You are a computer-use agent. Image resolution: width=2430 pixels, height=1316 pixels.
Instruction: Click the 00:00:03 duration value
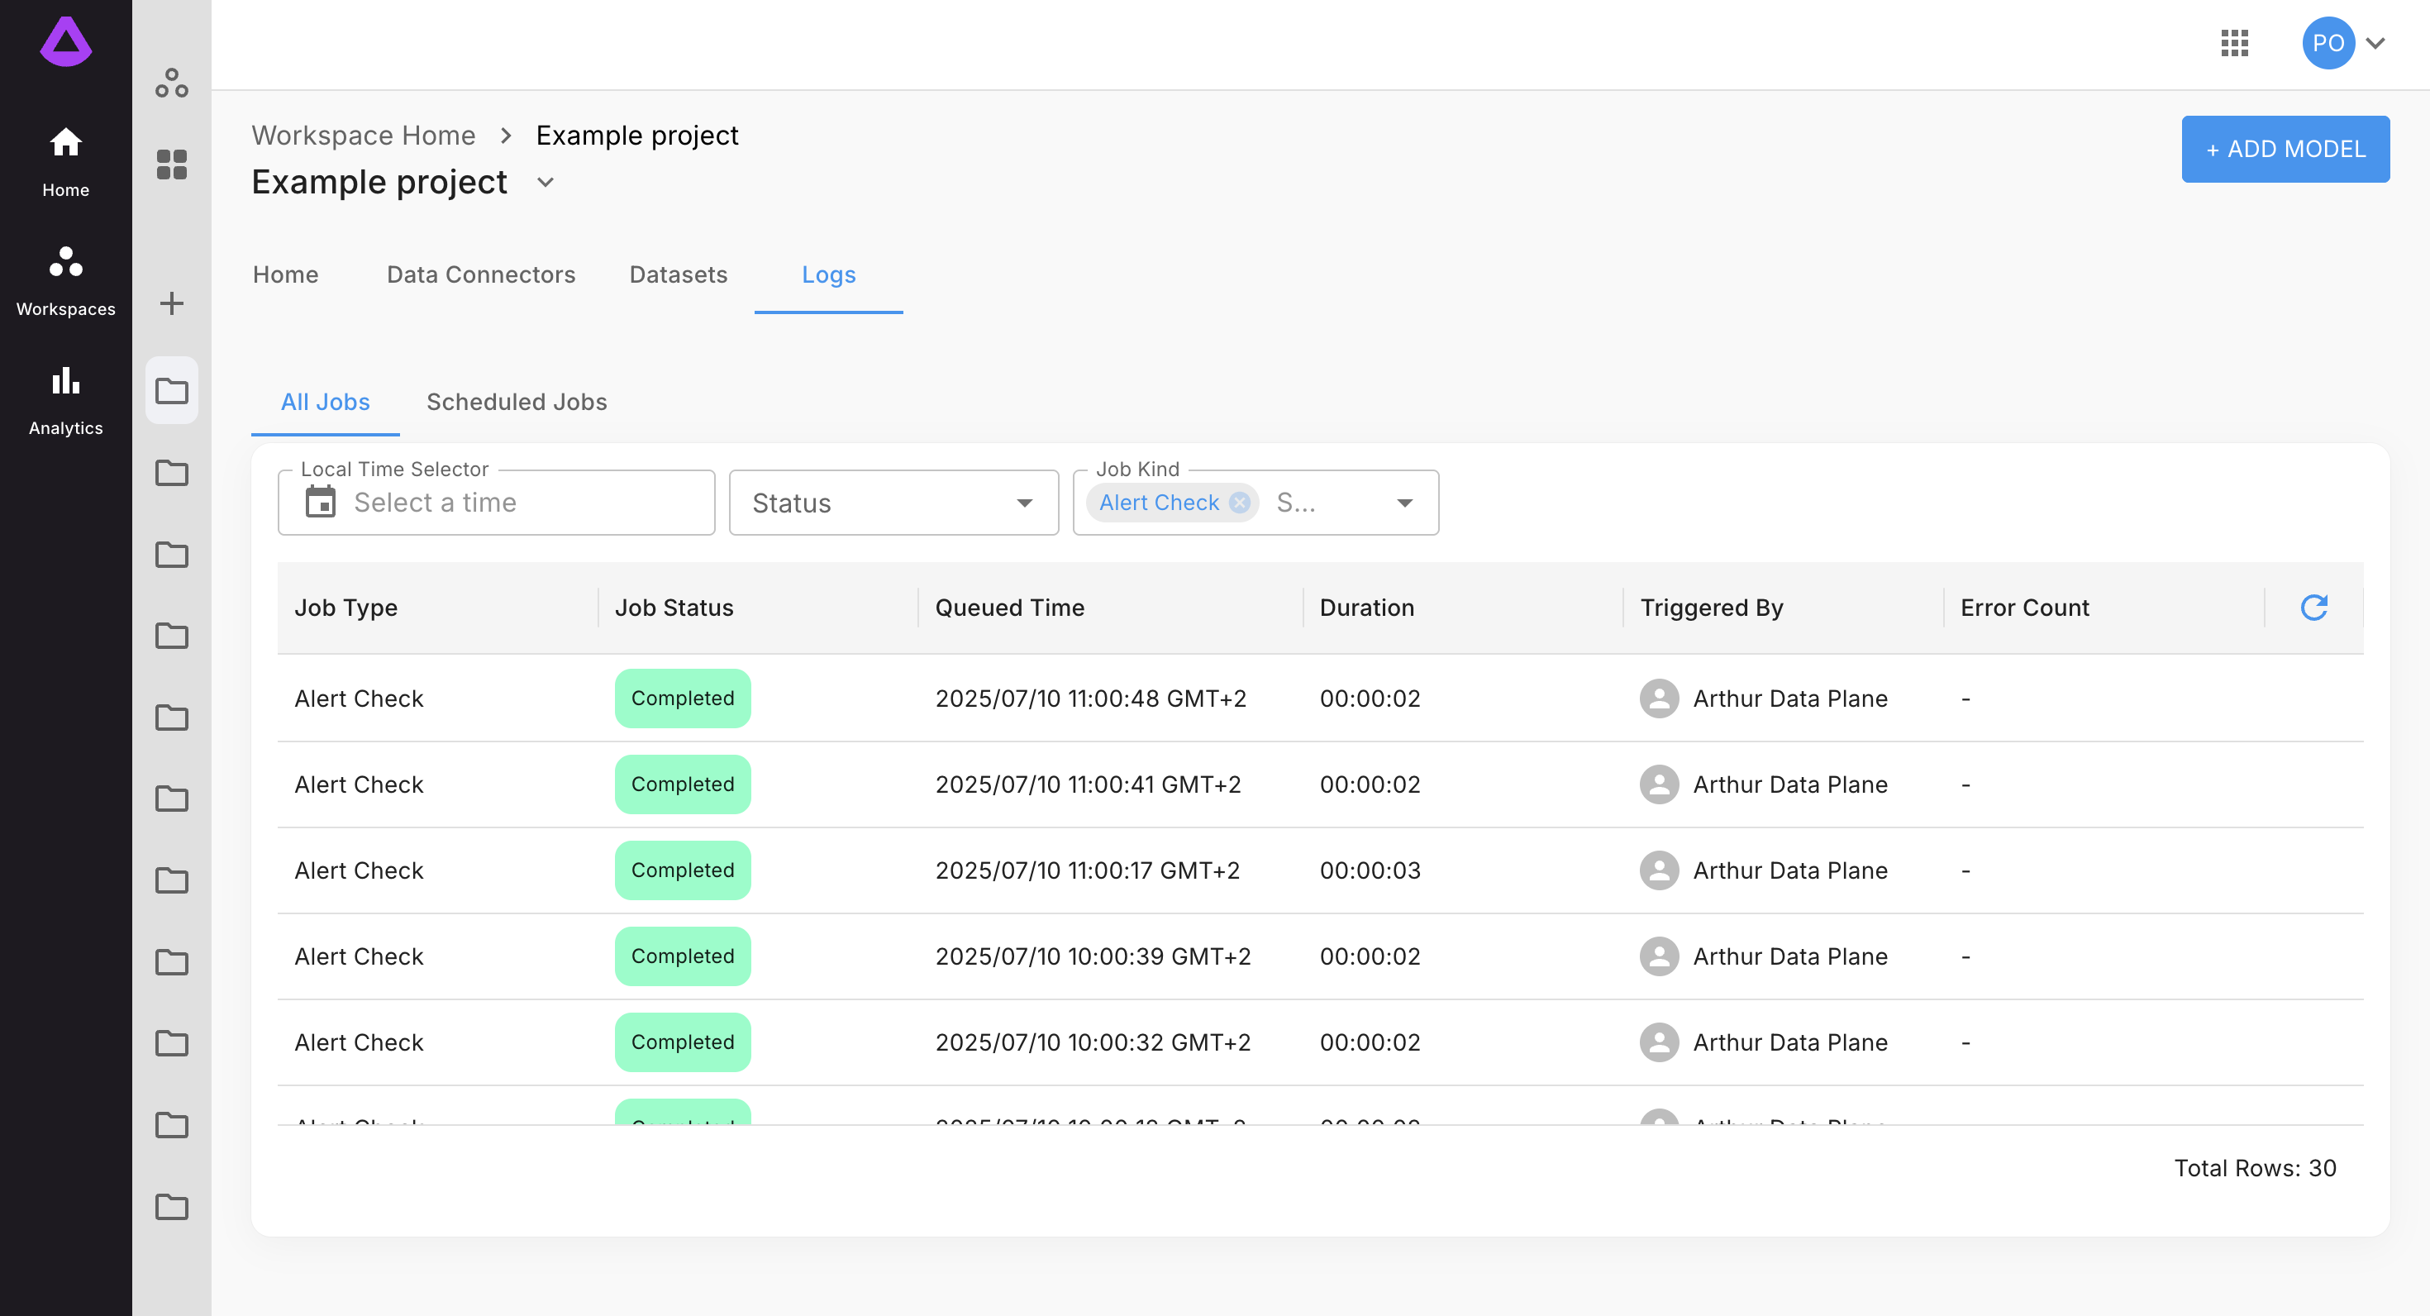point(1370,870)
